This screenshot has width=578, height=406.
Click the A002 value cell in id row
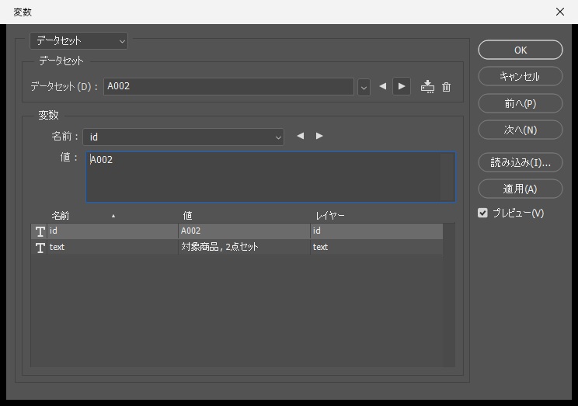coord(244,231)
